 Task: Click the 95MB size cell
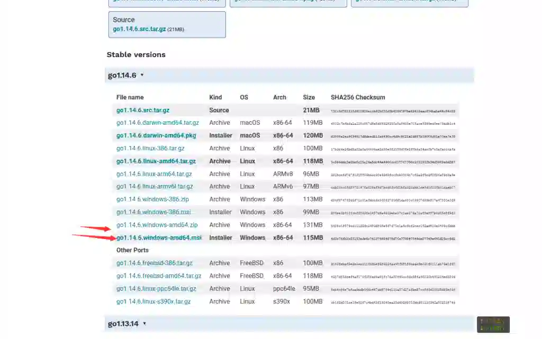311,289
